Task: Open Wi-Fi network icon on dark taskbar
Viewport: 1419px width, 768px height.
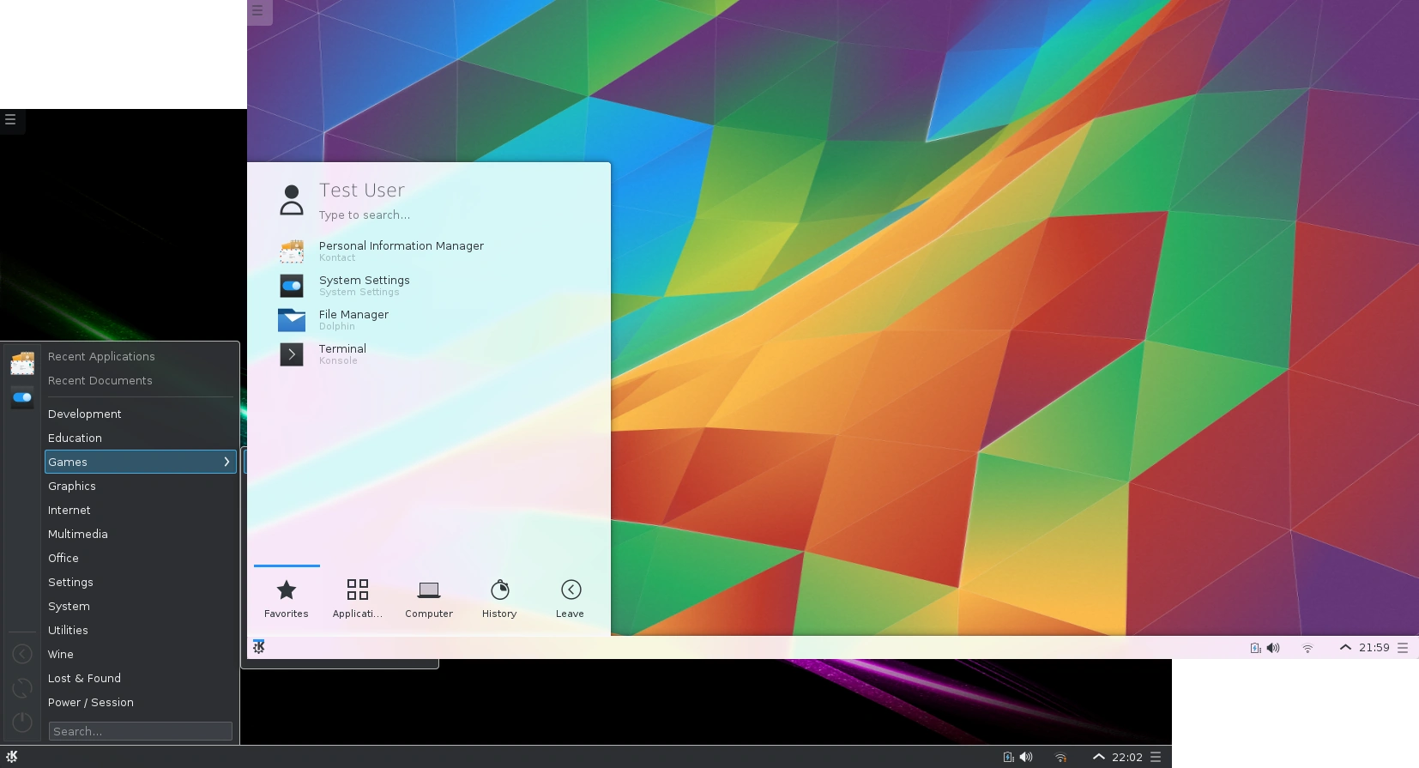Action: [1061, 757]
